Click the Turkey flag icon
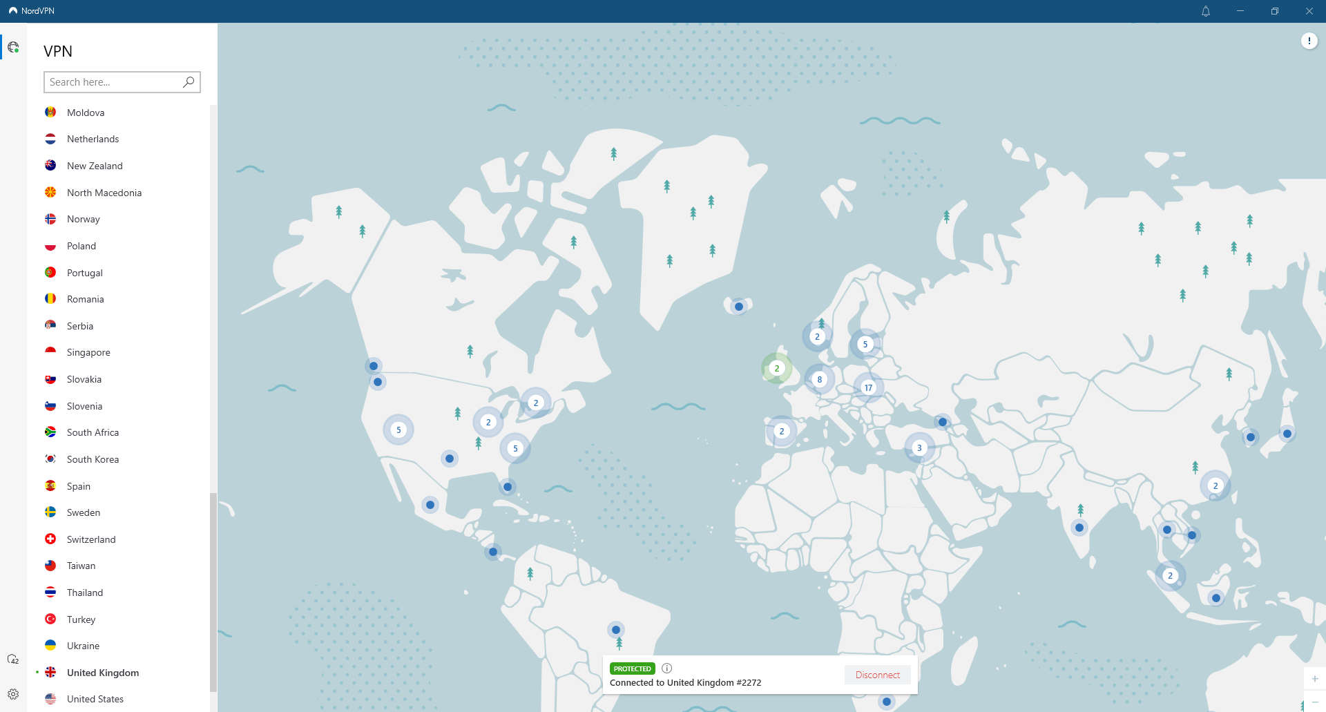This screenshot has height=712, width=1326. click(x=50, y=619)
